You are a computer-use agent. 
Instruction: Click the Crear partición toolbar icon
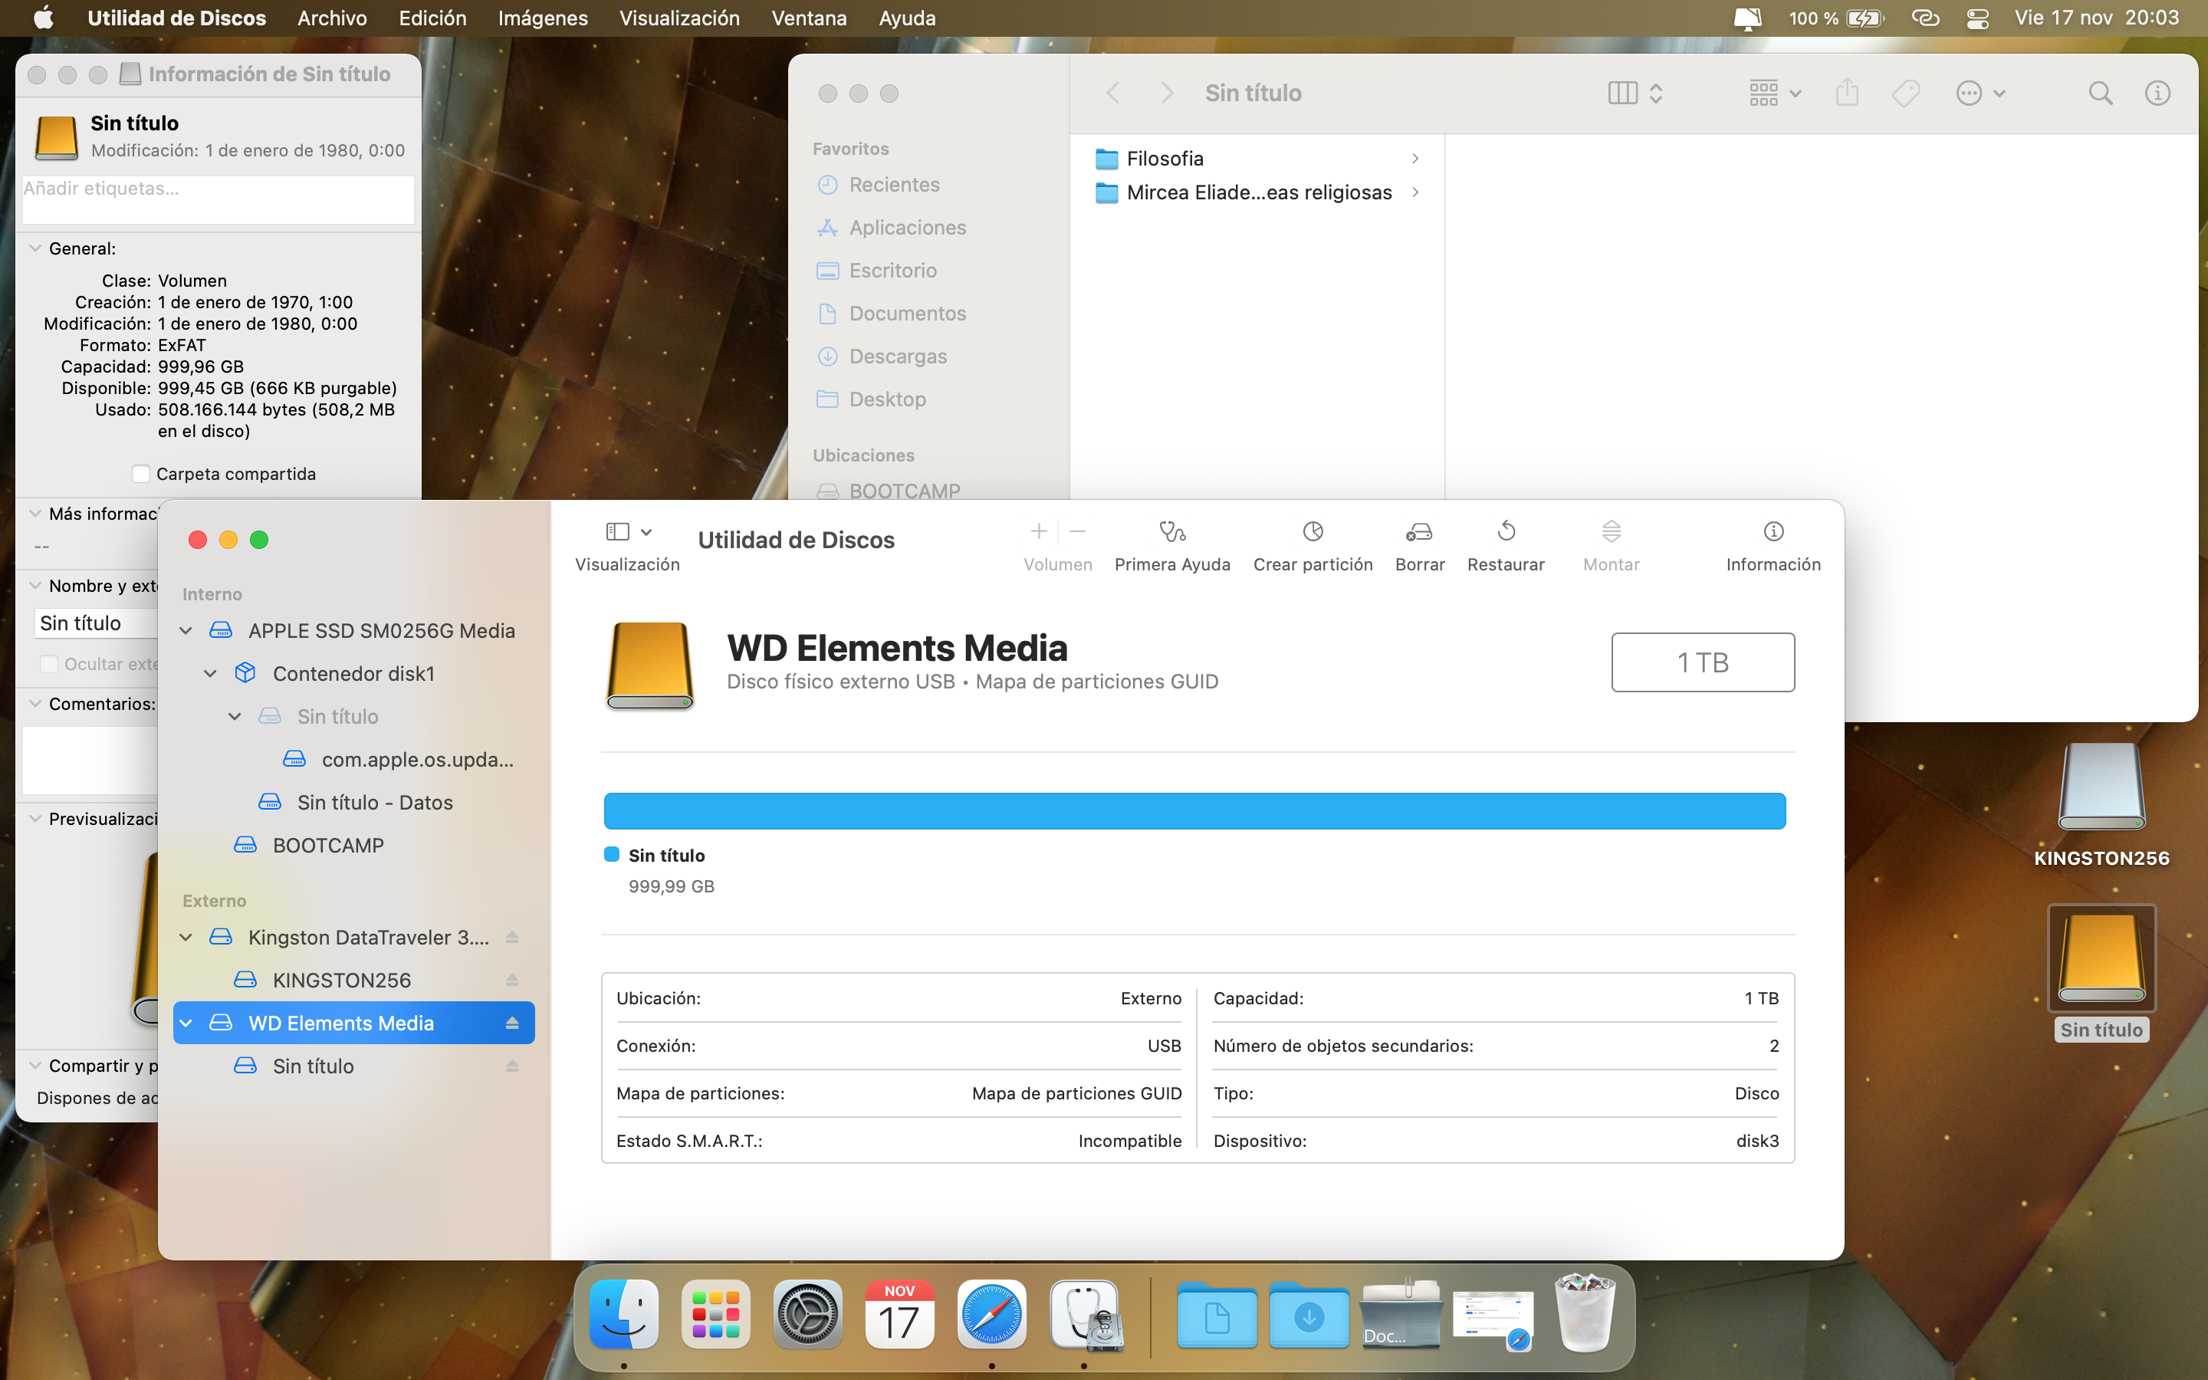pyautogui.click(x=1312, y=532)
